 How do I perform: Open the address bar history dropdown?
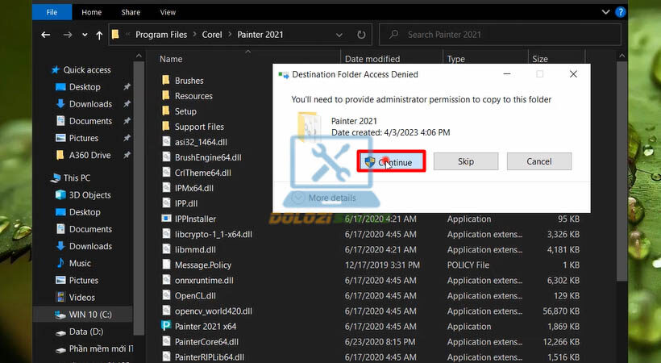click(x=339, y=35)
